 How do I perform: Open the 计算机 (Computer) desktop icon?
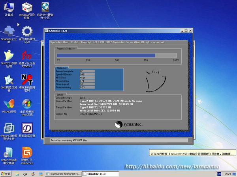pos(9,9)
